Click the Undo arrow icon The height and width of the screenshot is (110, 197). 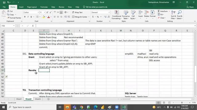[x=8, y=2]
